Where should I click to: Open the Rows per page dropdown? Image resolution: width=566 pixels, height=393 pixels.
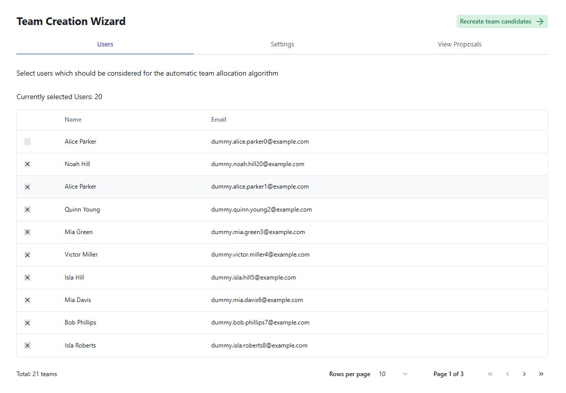pyautogui.click(x=393, y=374)
